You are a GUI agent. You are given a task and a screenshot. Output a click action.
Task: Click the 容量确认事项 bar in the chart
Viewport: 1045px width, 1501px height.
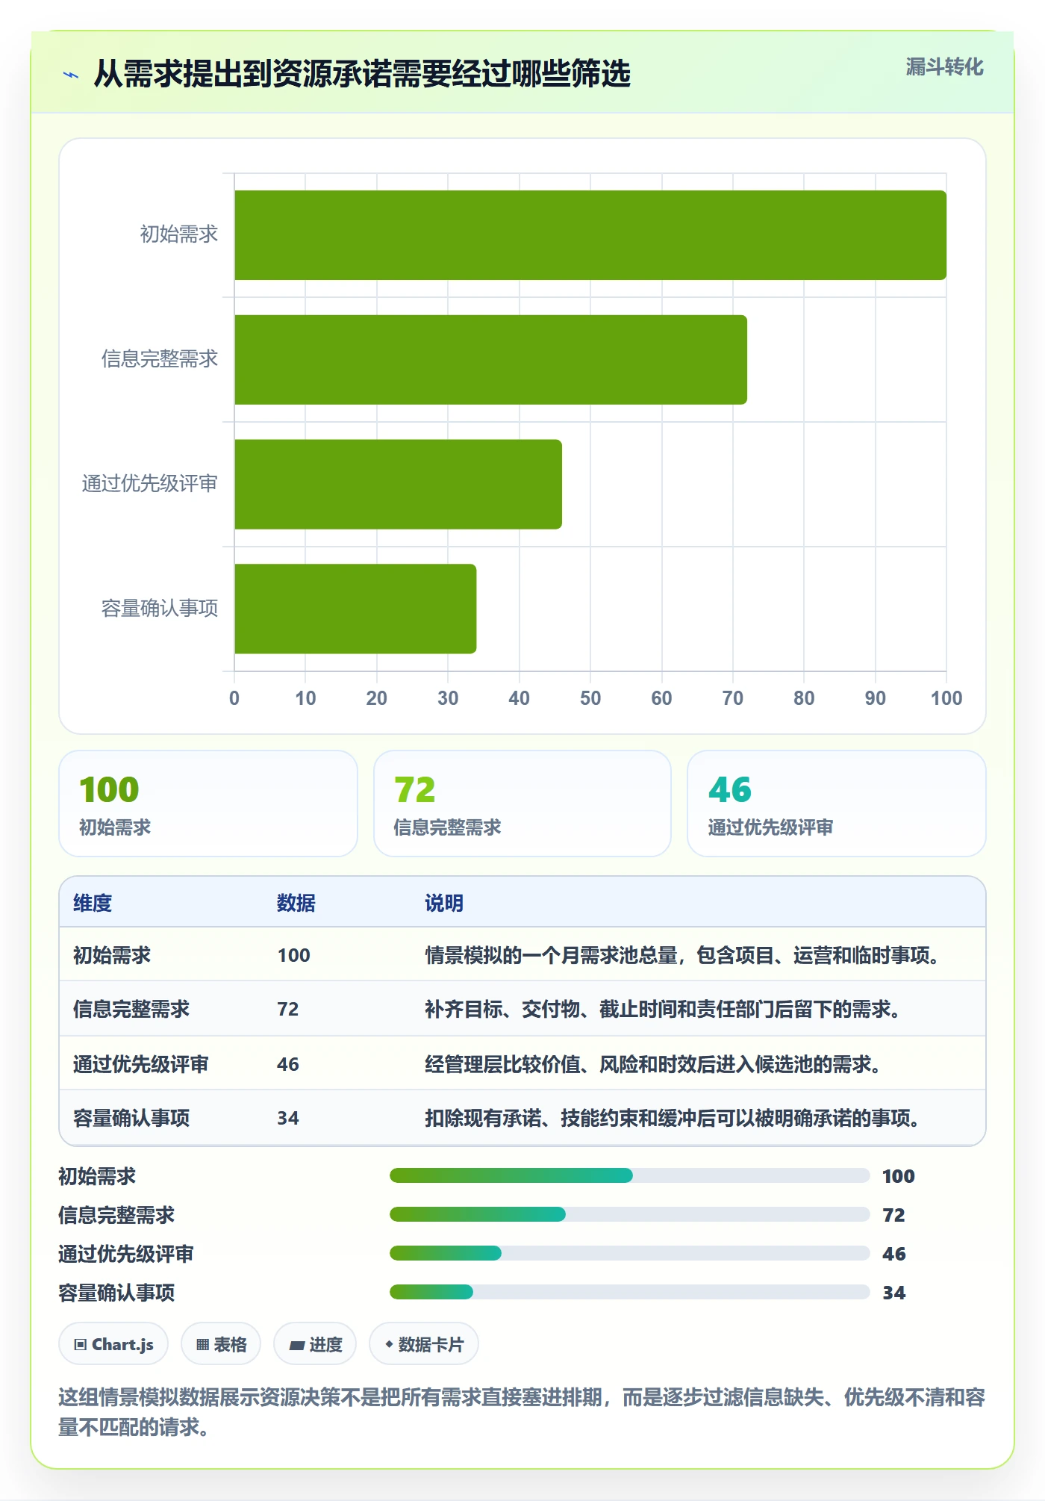[x=355, y=609]
